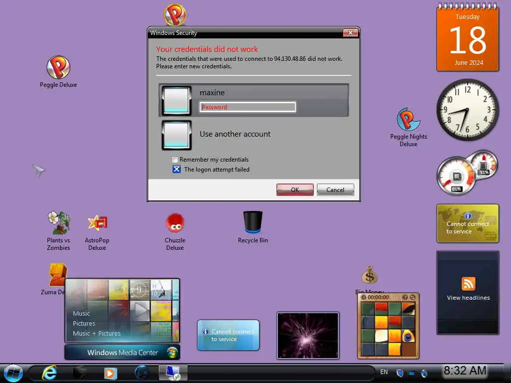
Task: Open the Recycle Bin
Action: coord(253,227)
